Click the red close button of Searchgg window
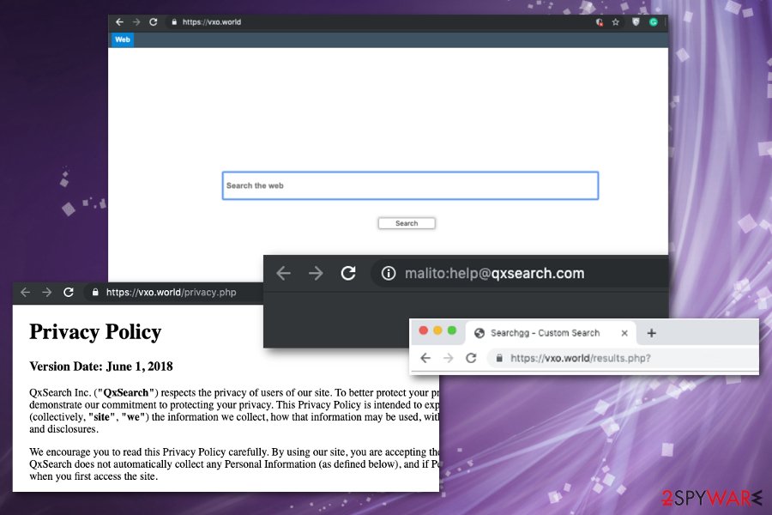772x515 pixels. tap(424, 330)
